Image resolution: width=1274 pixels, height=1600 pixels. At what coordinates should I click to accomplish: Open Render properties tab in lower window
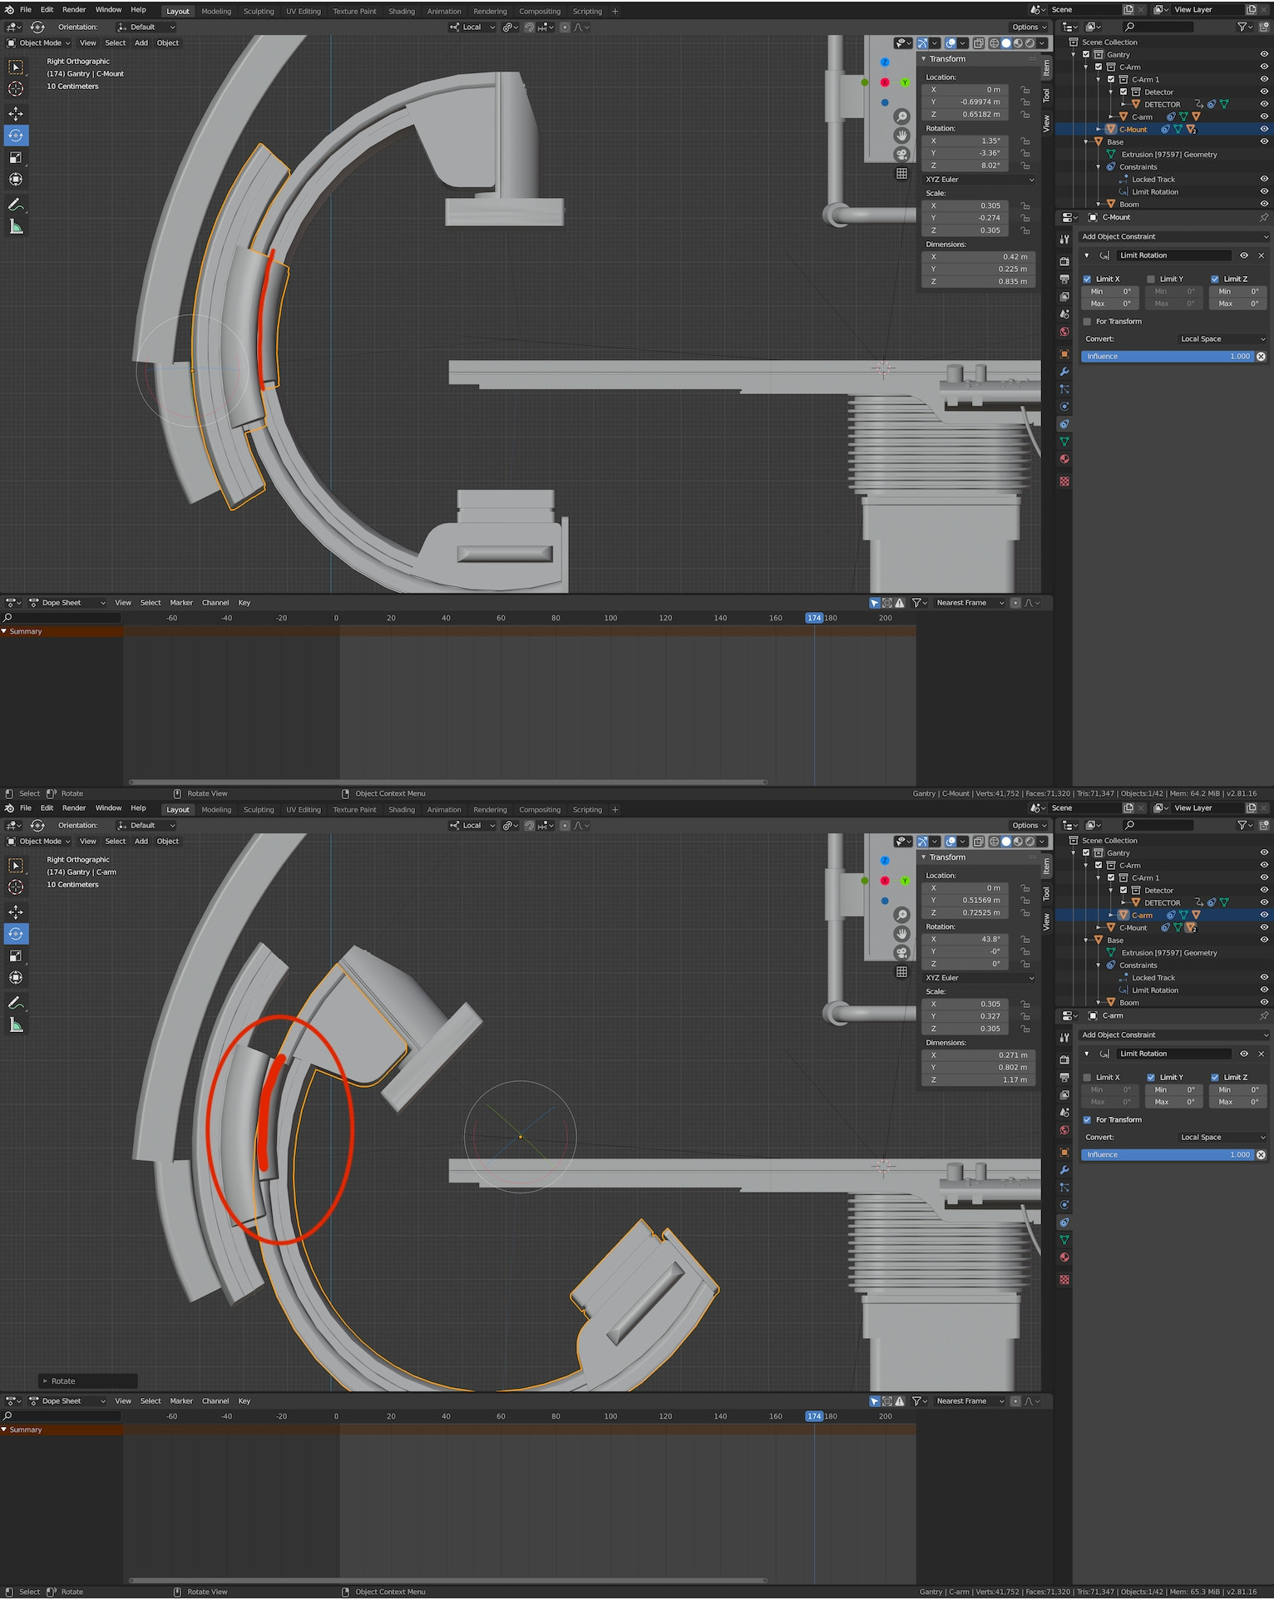tap(1064, 1060)
